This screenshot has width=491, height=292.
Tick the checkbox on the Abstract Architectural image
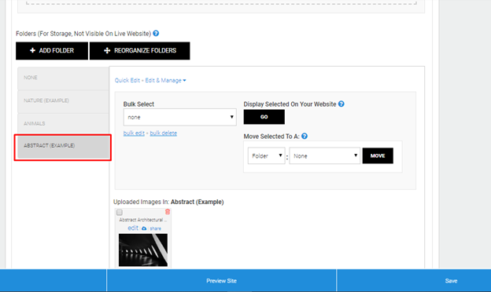[x=120, y=213]
